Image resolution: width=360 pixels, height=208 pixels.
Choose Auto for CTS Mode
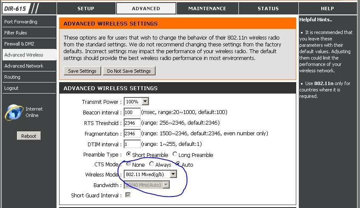click(178, 164)
